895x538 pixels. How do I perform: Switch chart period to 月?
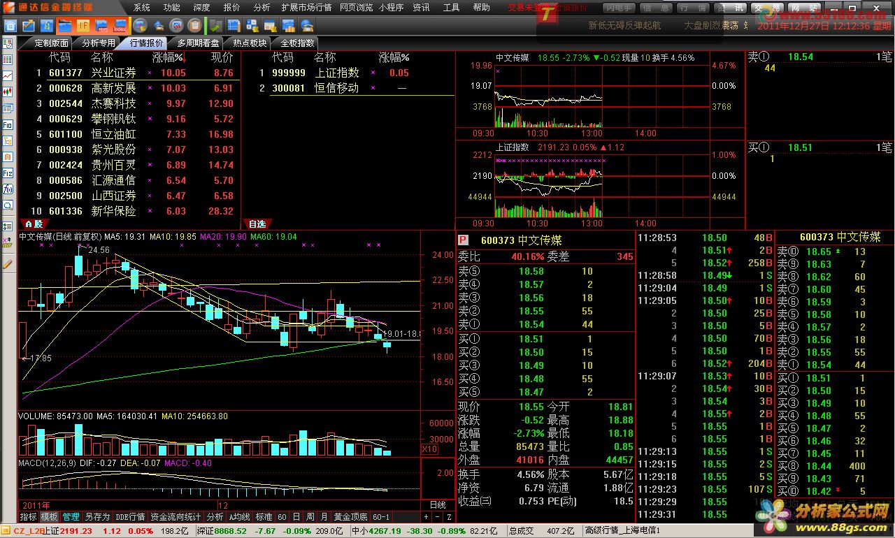(324, 517)
